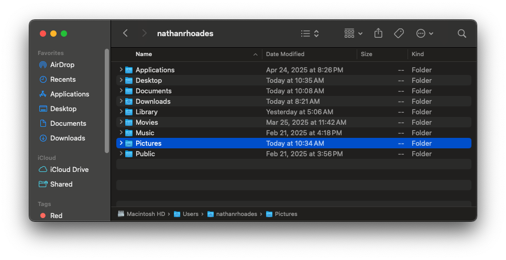This screenshot has height=260, width=506.
Task: Click the Edit Tags icon in the toolbar
Action: (399, 34)
